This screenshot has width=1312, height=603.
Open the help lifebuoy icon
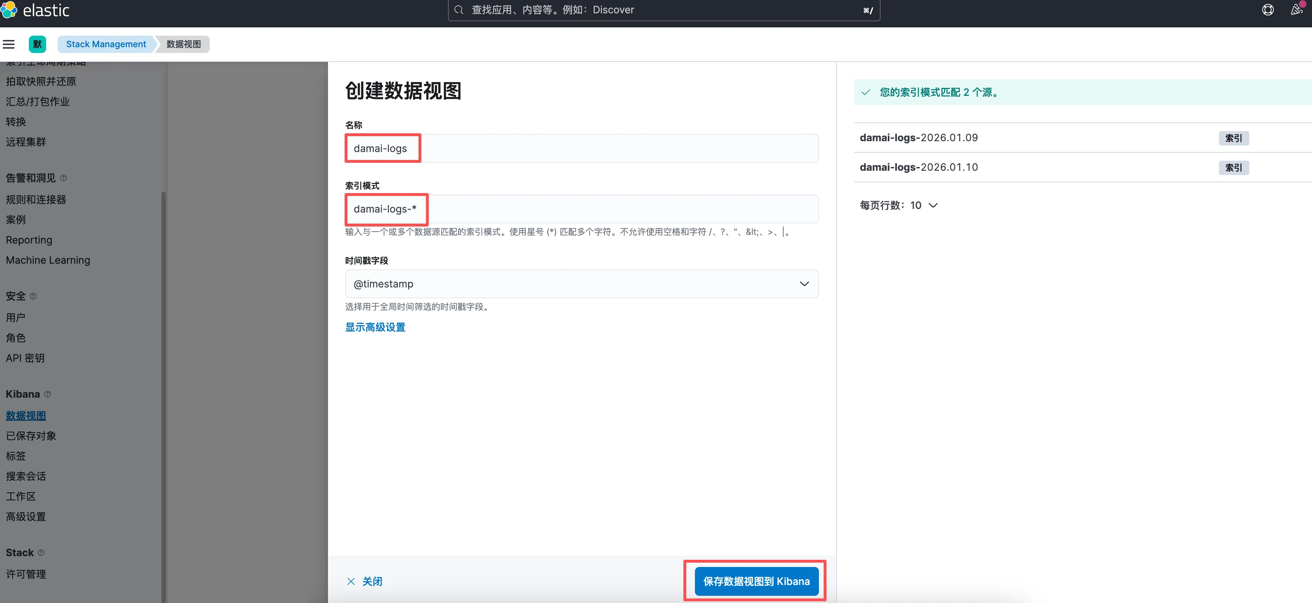point(1268,10)
